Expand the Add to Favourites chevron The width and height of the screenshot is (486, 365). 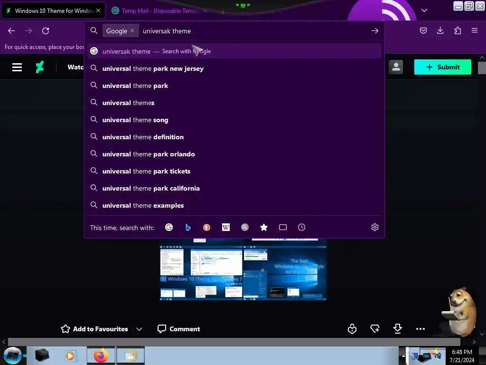tap(139, 329)
